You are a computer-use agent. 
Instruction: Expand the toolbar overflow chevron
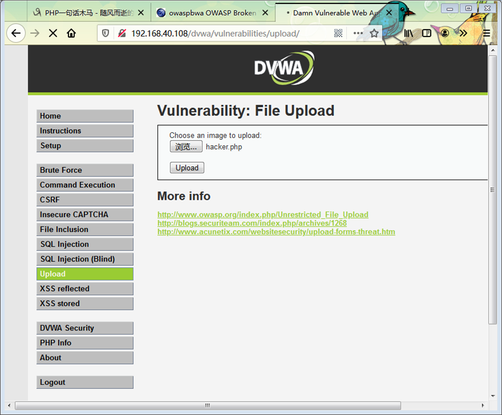[463, 33]
